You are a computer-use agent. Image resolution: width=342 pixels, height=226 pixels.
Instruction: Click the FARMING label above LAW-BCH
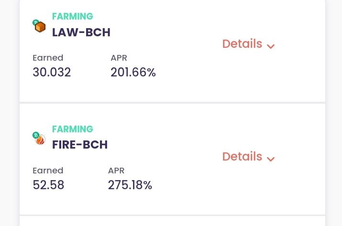[x=73, y=16]
